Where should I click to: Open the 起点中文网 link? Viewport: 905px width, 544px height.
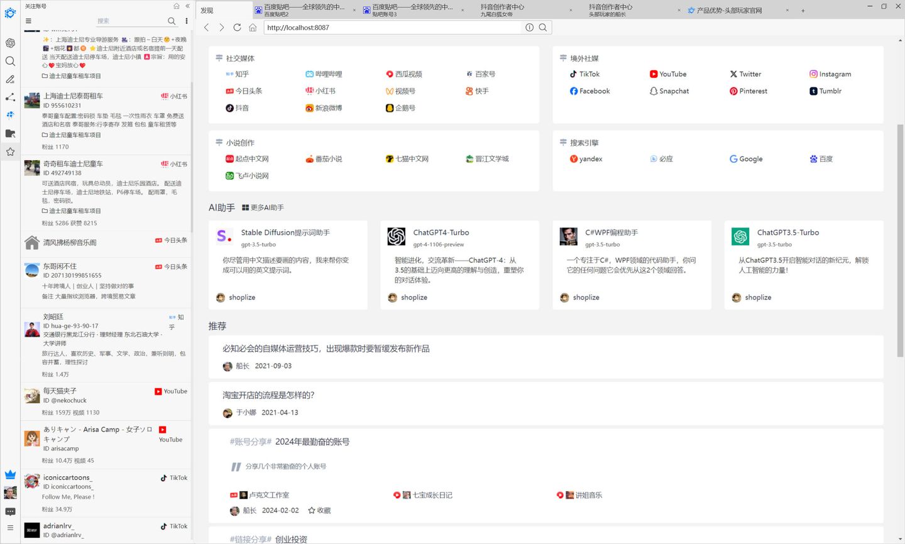click(247, 159)
